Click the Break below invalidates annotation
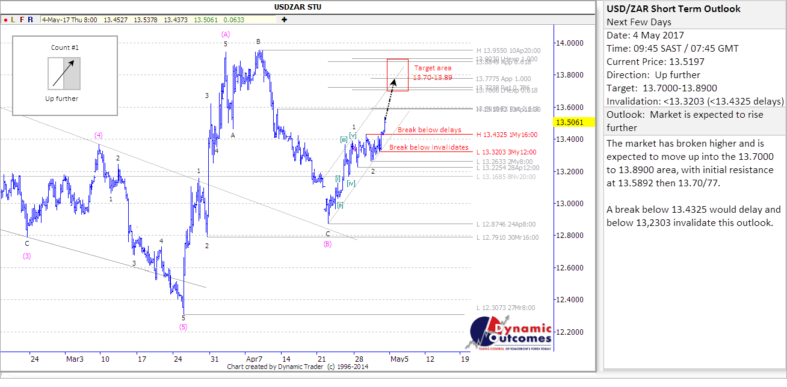Image resolution: width=787 pixels, height=387 pixels. pos(429,147)
